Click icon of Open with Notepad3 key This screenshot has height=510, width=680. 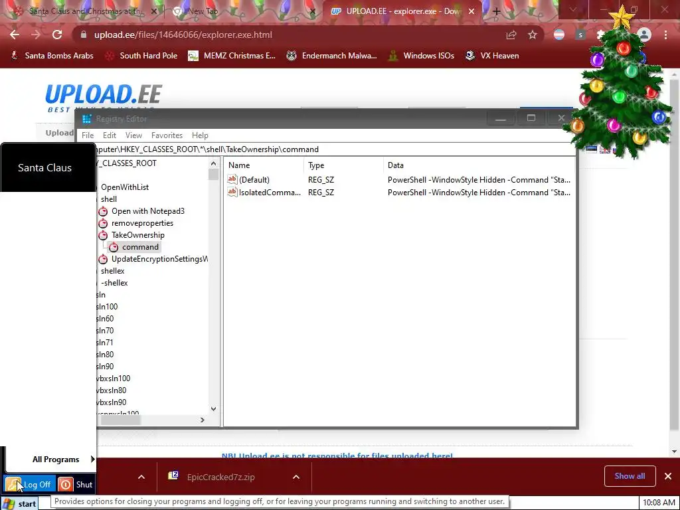pyautogui.click(x=103, y=211)
